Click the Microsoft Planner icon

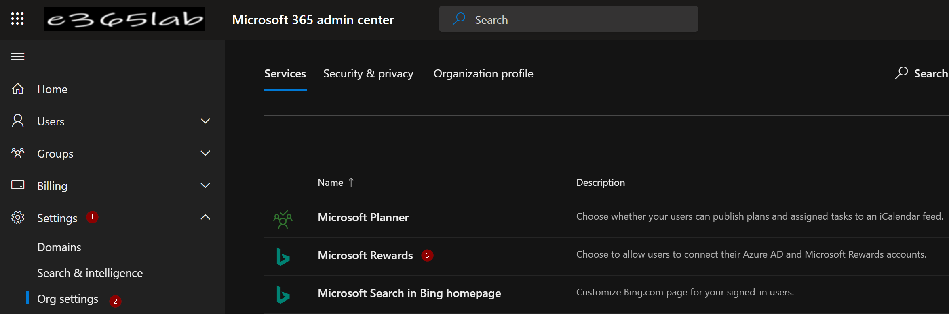pyautogui.click(x=283, y=219)
